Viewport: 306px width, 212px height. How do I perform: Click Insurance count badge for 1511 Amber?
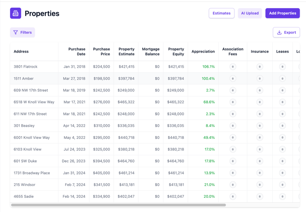[x=259, y=79]
